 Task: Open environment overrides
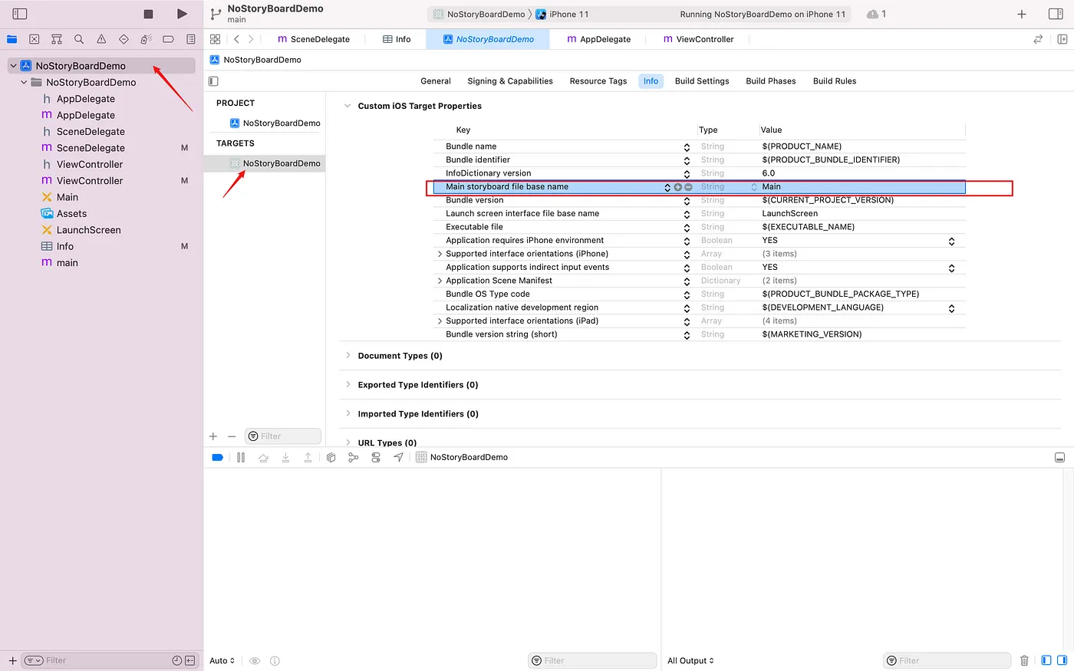[376, 457]
